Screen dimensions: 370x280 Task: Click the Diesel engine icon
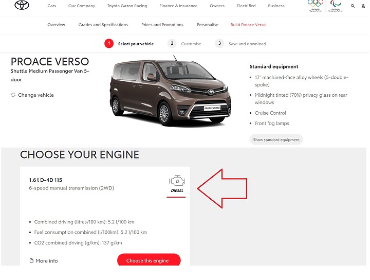177,181
